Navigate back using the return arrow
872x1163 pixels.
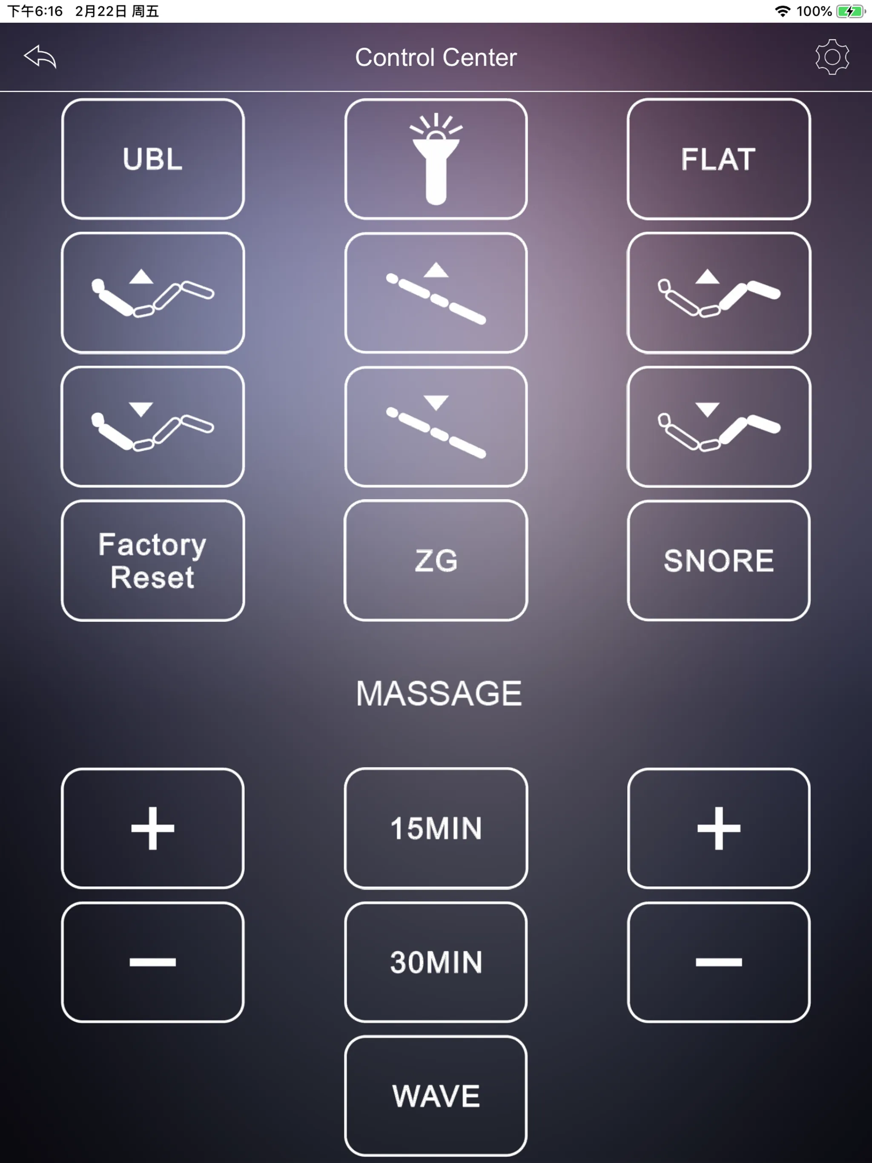(x=40, y=57)
